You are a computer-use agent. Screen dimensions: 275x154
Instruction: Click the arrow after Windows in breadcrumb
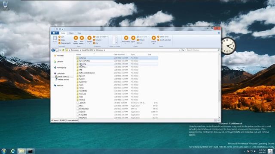coord(105,50)
